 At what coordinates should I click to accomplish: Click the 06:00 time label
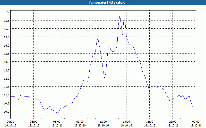(57, 122)
